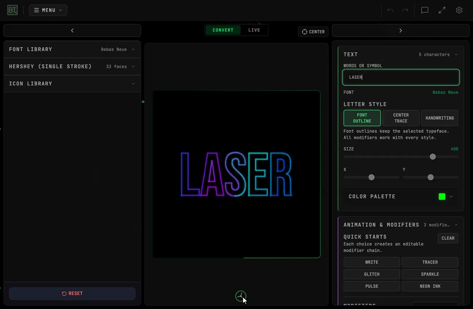The width and height of the screenshot is (473, 309).
Task: Click the undo arrow icon
Action: 390,10
